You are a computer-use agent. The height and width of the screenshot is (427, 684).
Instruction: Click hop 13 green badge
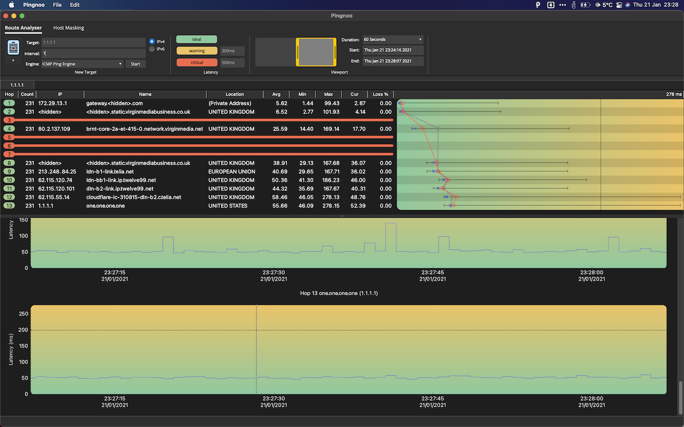pos(9,205)
